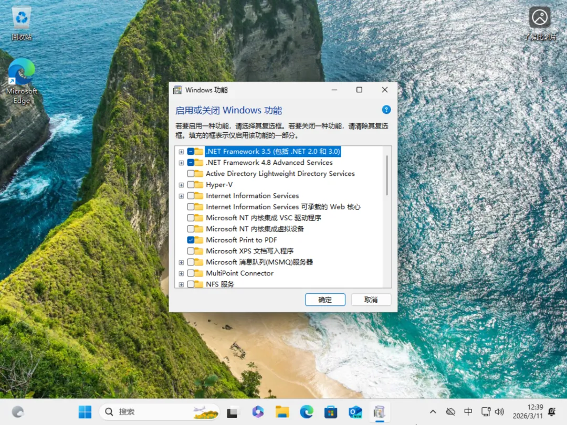Open the Task View taskbar icon

click(x=232, y=412)
